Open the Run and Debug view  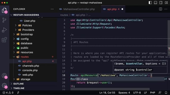pos(4,30)
